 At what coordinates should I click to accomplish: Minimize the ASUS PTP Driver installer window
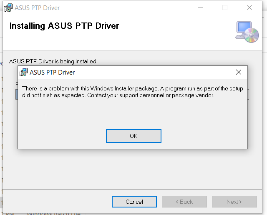(201, 7)
